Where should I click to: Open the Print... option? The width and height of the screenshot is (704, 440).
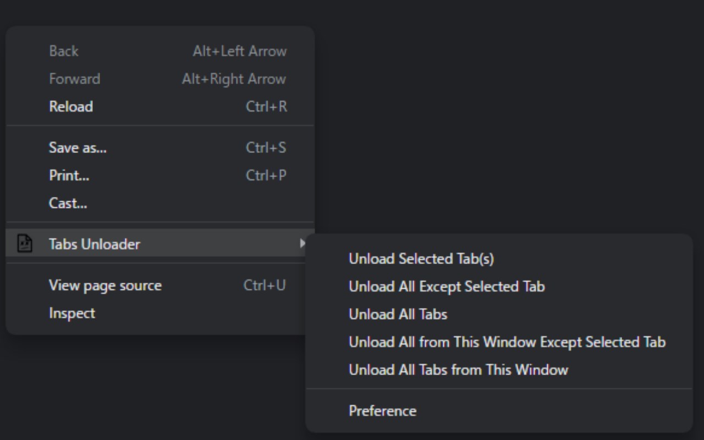69,175
